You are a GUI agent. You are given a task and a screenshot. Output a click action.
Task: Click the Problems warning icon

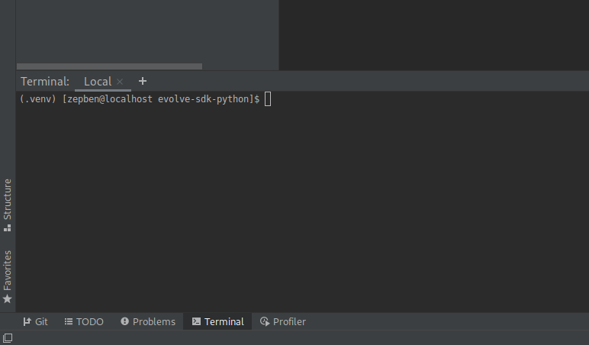point(125,322)
